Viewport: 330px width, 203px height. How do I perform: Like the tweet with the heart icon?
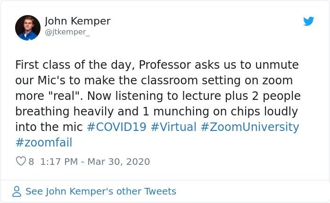coord(21,162)
